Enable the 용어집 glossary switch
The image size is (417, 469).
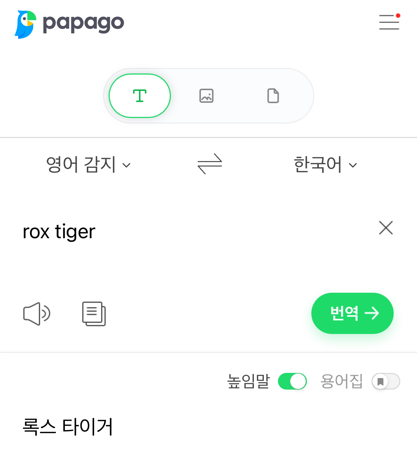(x=386, y=381)
